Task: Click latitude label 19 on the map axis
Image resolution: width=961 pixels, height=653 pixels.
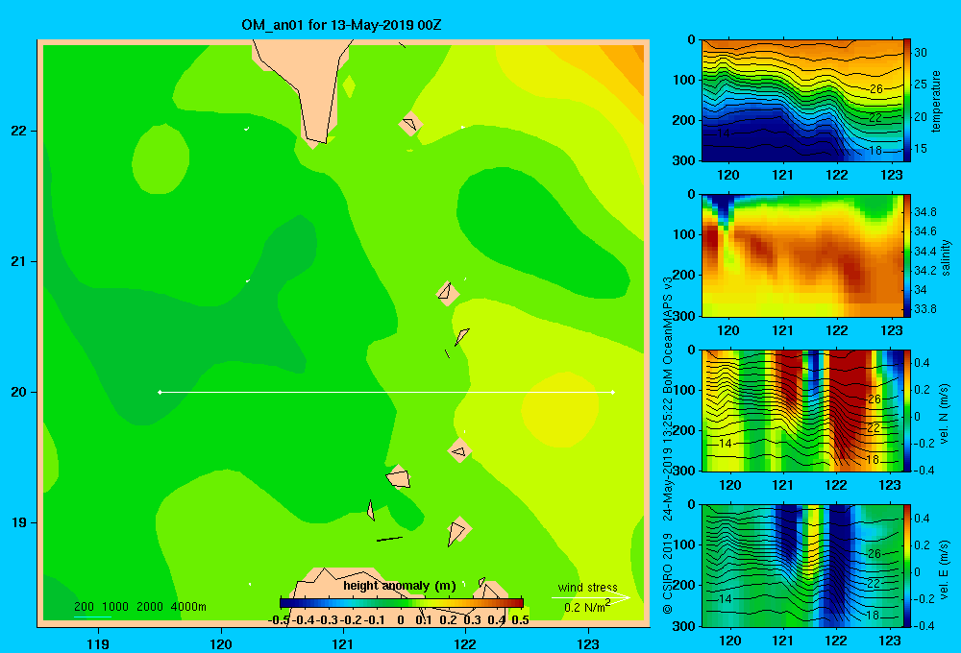Action: (x=19, y=522)
